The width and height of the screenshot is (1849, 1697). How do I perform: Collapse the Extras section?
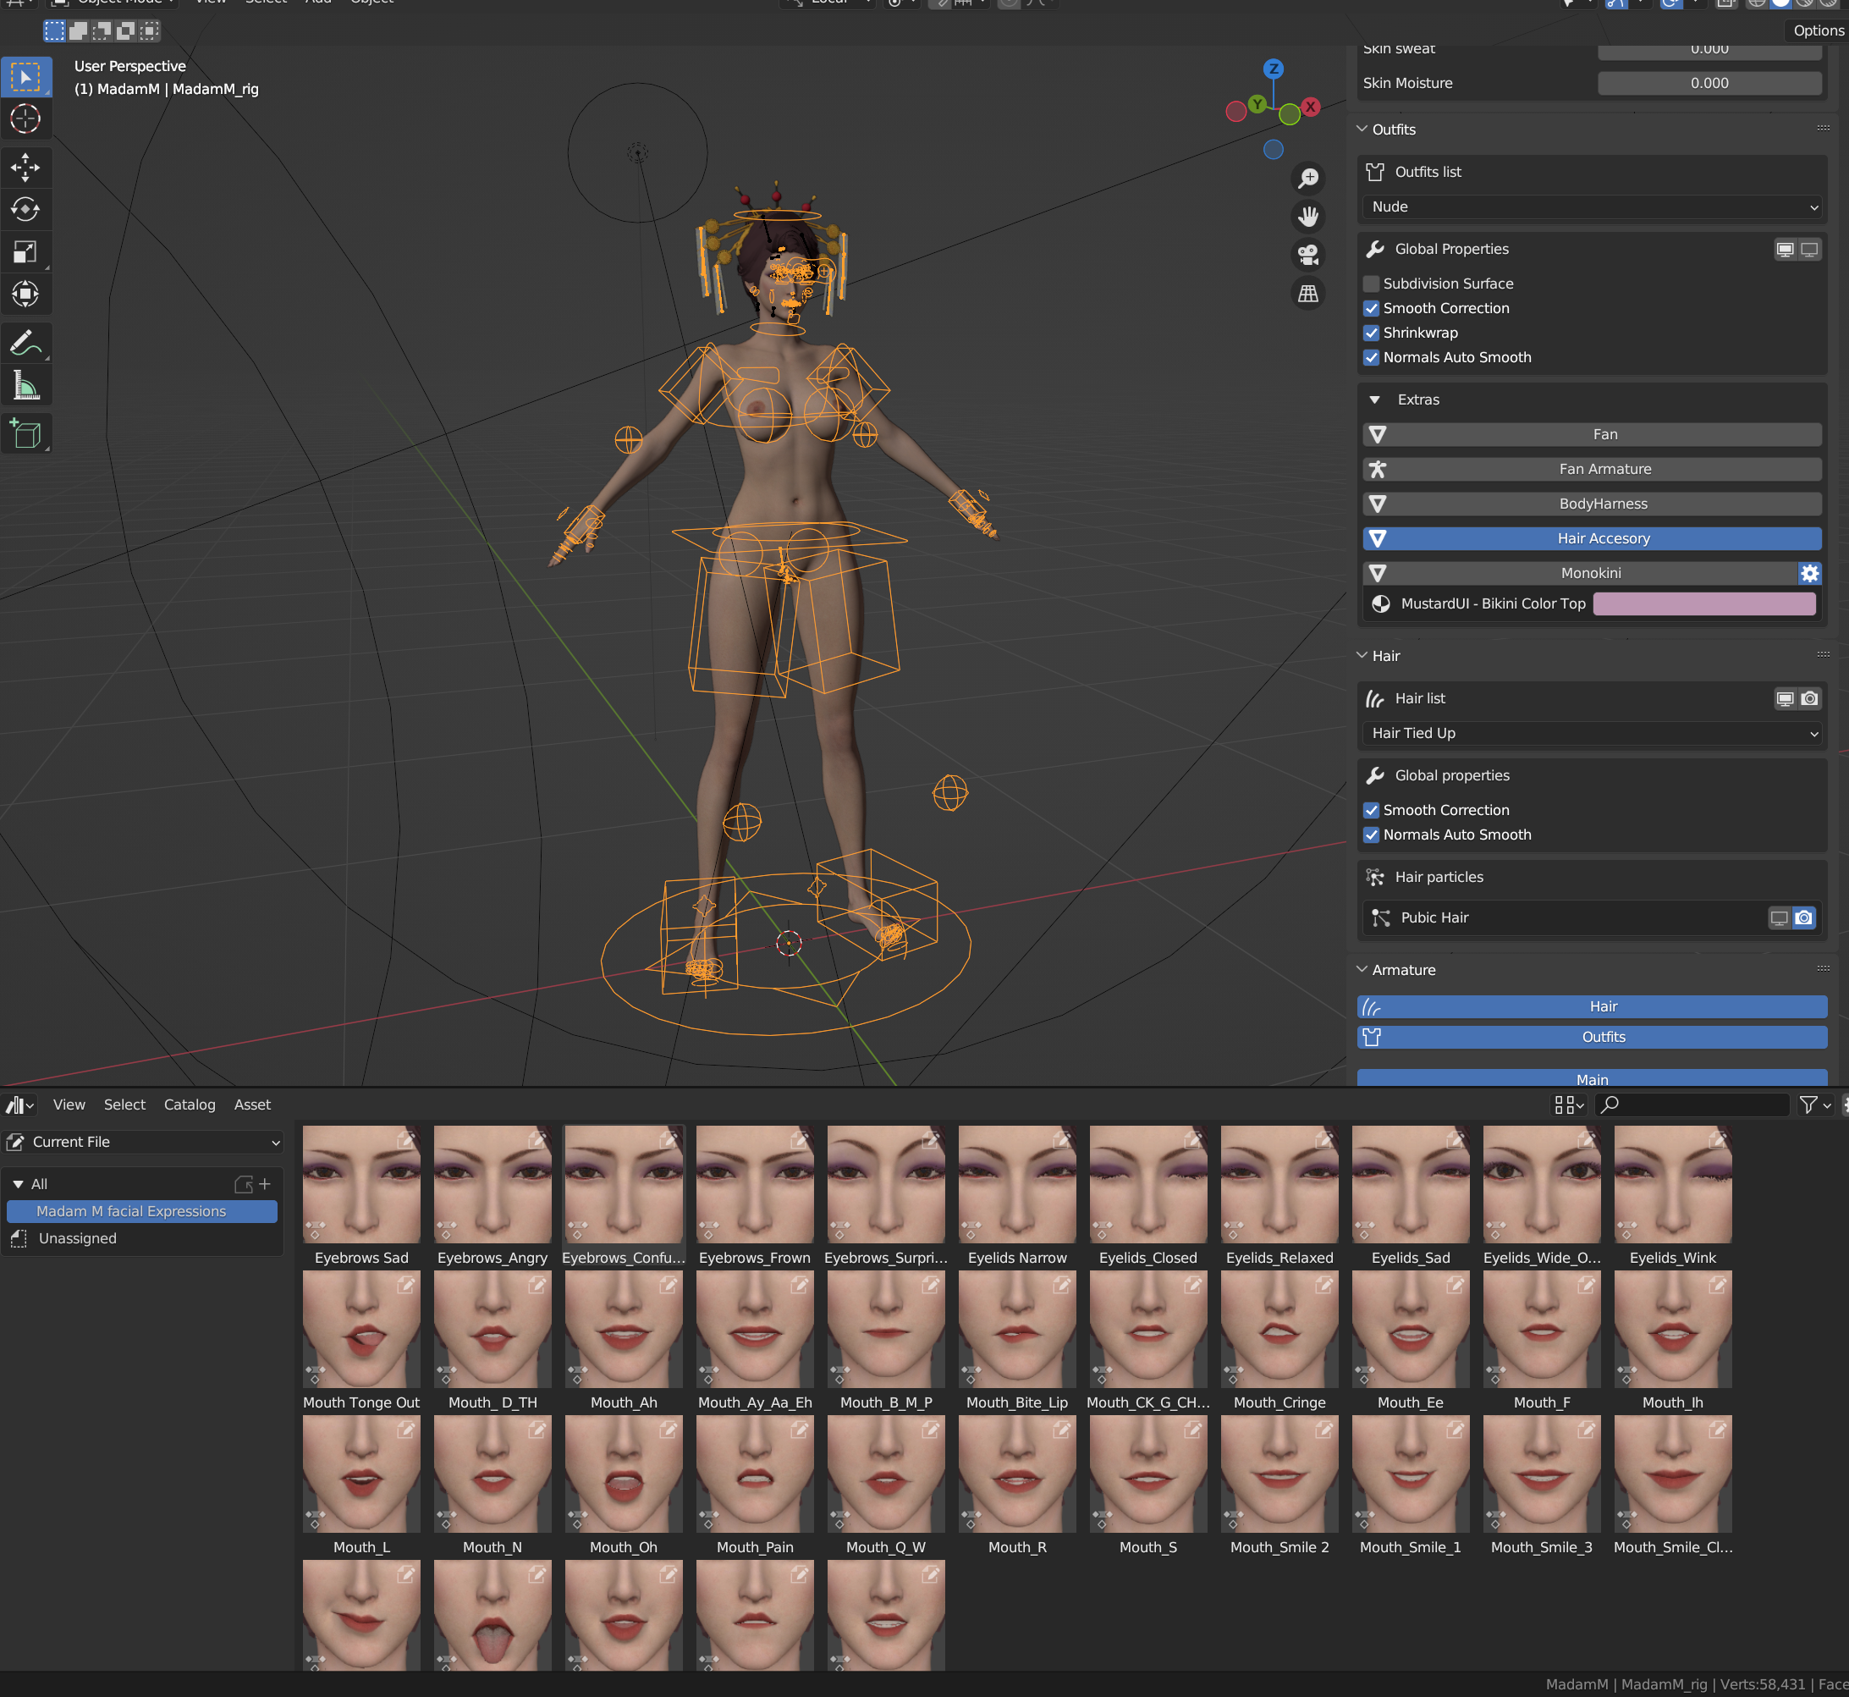[x=1374, y=399]
